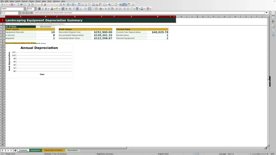Open the font size dropdown
Image resolution: width=276 pixels, height=155 pixels.
point(35,9)
